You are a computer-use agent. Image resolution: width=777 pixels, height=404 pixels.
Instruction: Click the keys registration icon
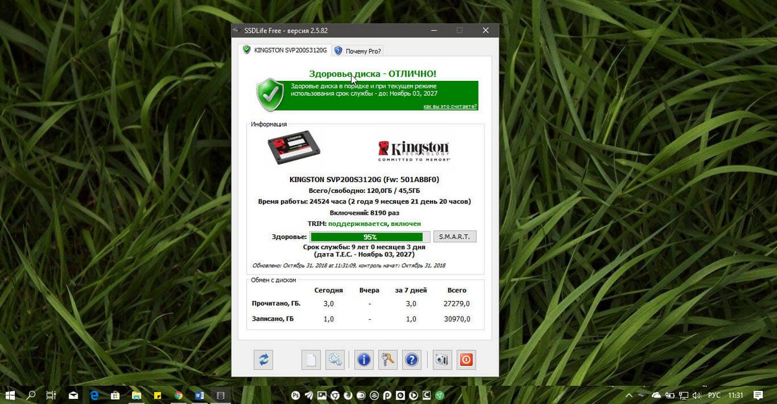point(388,359)
